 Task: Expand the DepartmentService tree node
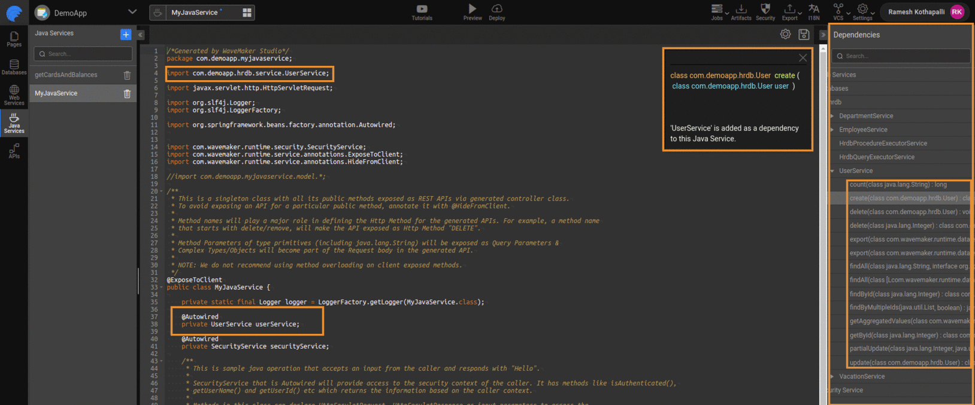click(832, 116)
